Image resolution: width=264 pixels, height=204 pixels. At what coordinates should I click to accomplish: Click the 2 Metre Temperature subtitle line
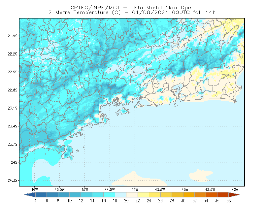[132, 13]
